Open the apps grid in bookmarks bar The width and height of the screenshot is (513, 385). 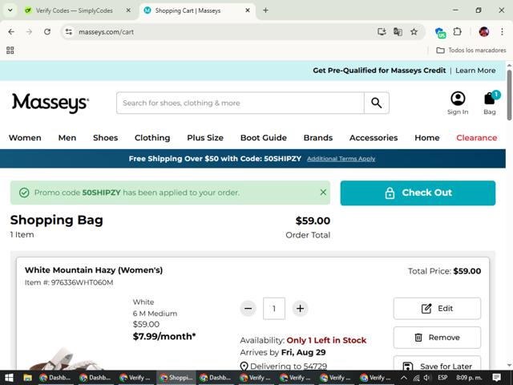10,50
